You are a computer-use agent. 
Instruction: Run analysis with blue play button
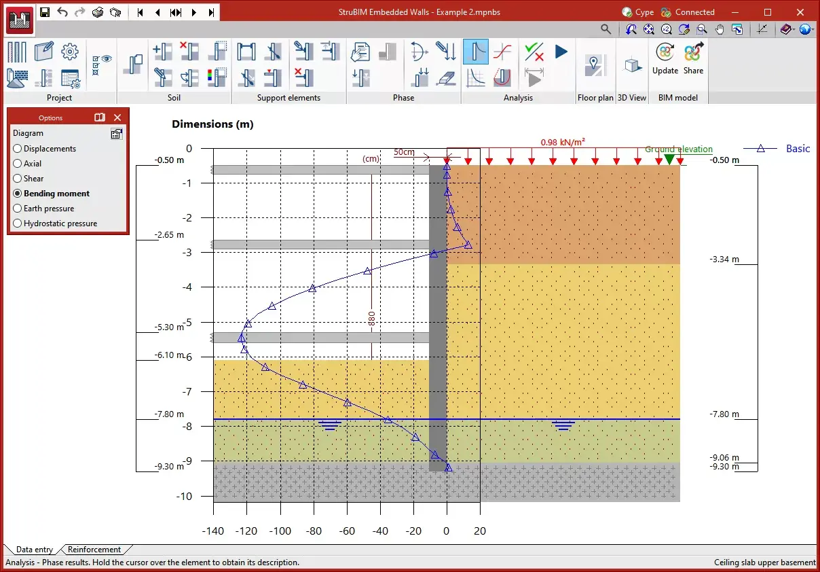pyautogui.click(x=561, y=52)
